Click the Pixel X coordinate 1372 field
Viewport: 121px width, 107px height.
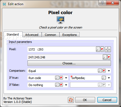(32, 49)
